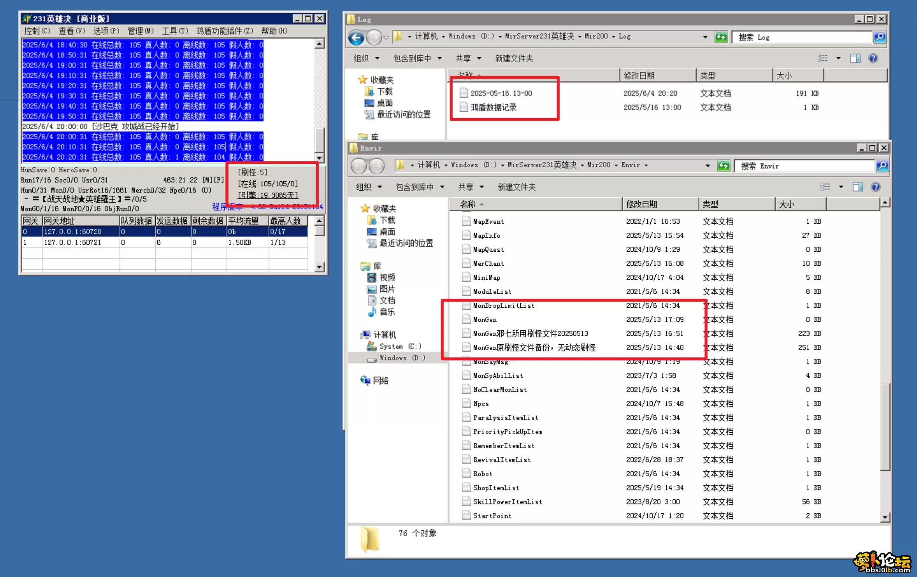Select MonGen邪七所用刷怪文件20250513 file
Image resolution: width=917 pixels, height=577 pixels.
[525, 334]
